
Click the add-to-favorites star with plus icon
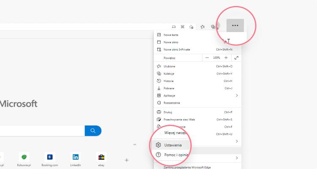(191, 27)
